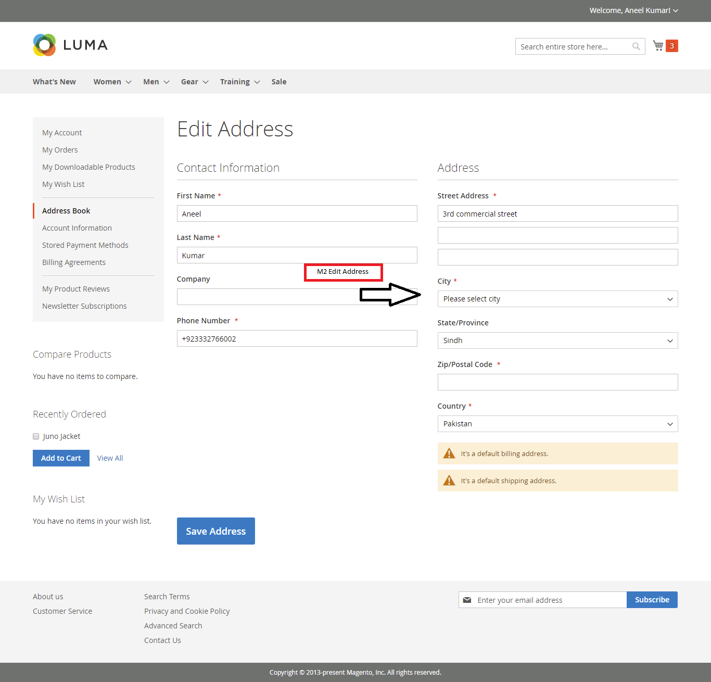Click the Luma logo icon
Screen dimensions: 711x682
point(44,45)
